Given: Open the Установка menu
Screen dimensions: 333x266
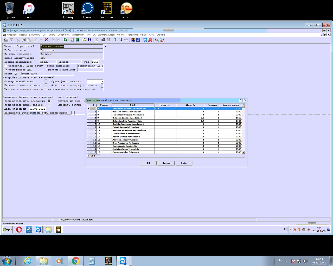Looking at the screenshot, I should coord(133,35).
